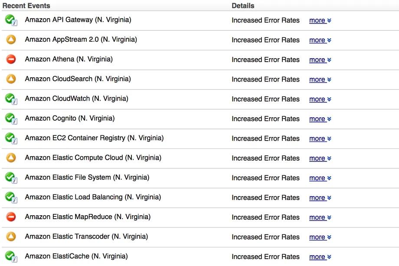The width and height of the screenshot is (399, 266).
Task: Select the Amazon Elastic File System service name
Action: tap(87, 177)
